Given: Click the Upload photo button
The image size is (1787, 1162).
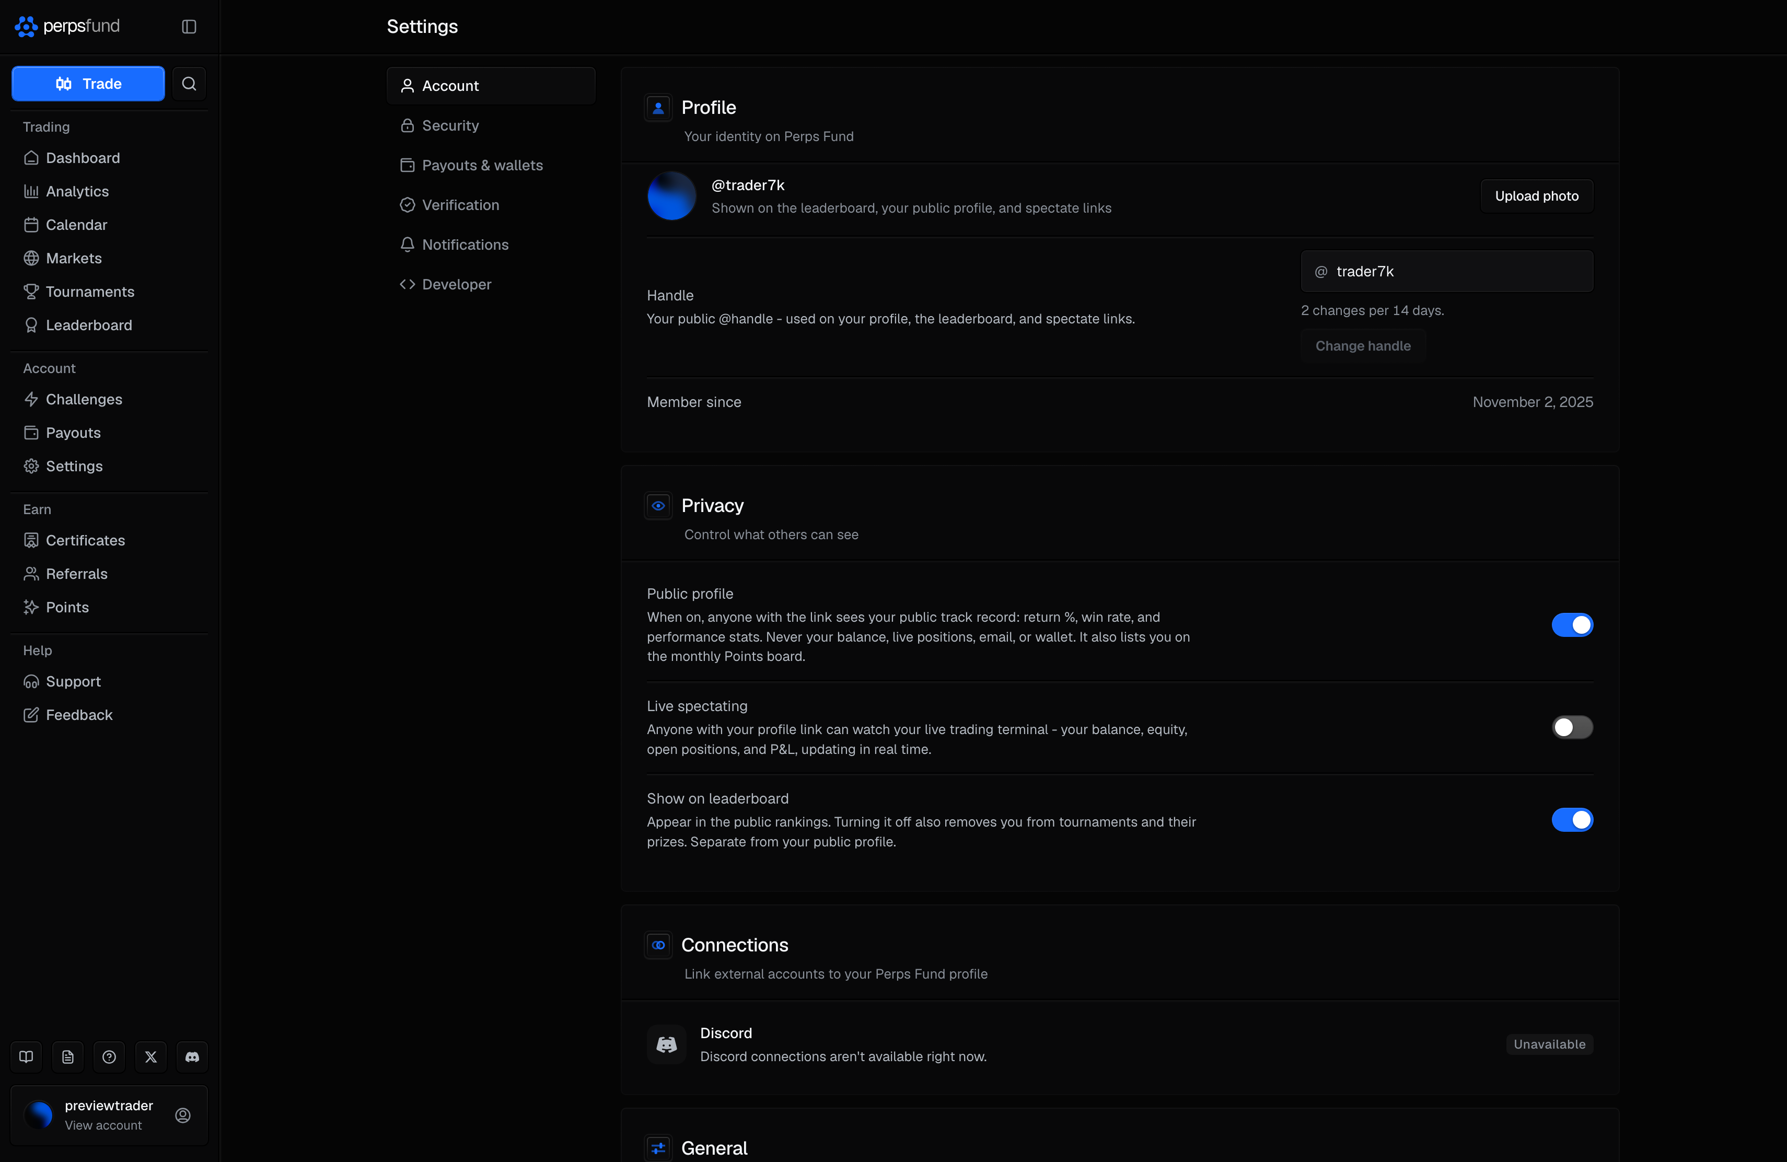Looking at the screenshot, I should pyautogui.click(x=1536, y=196).
